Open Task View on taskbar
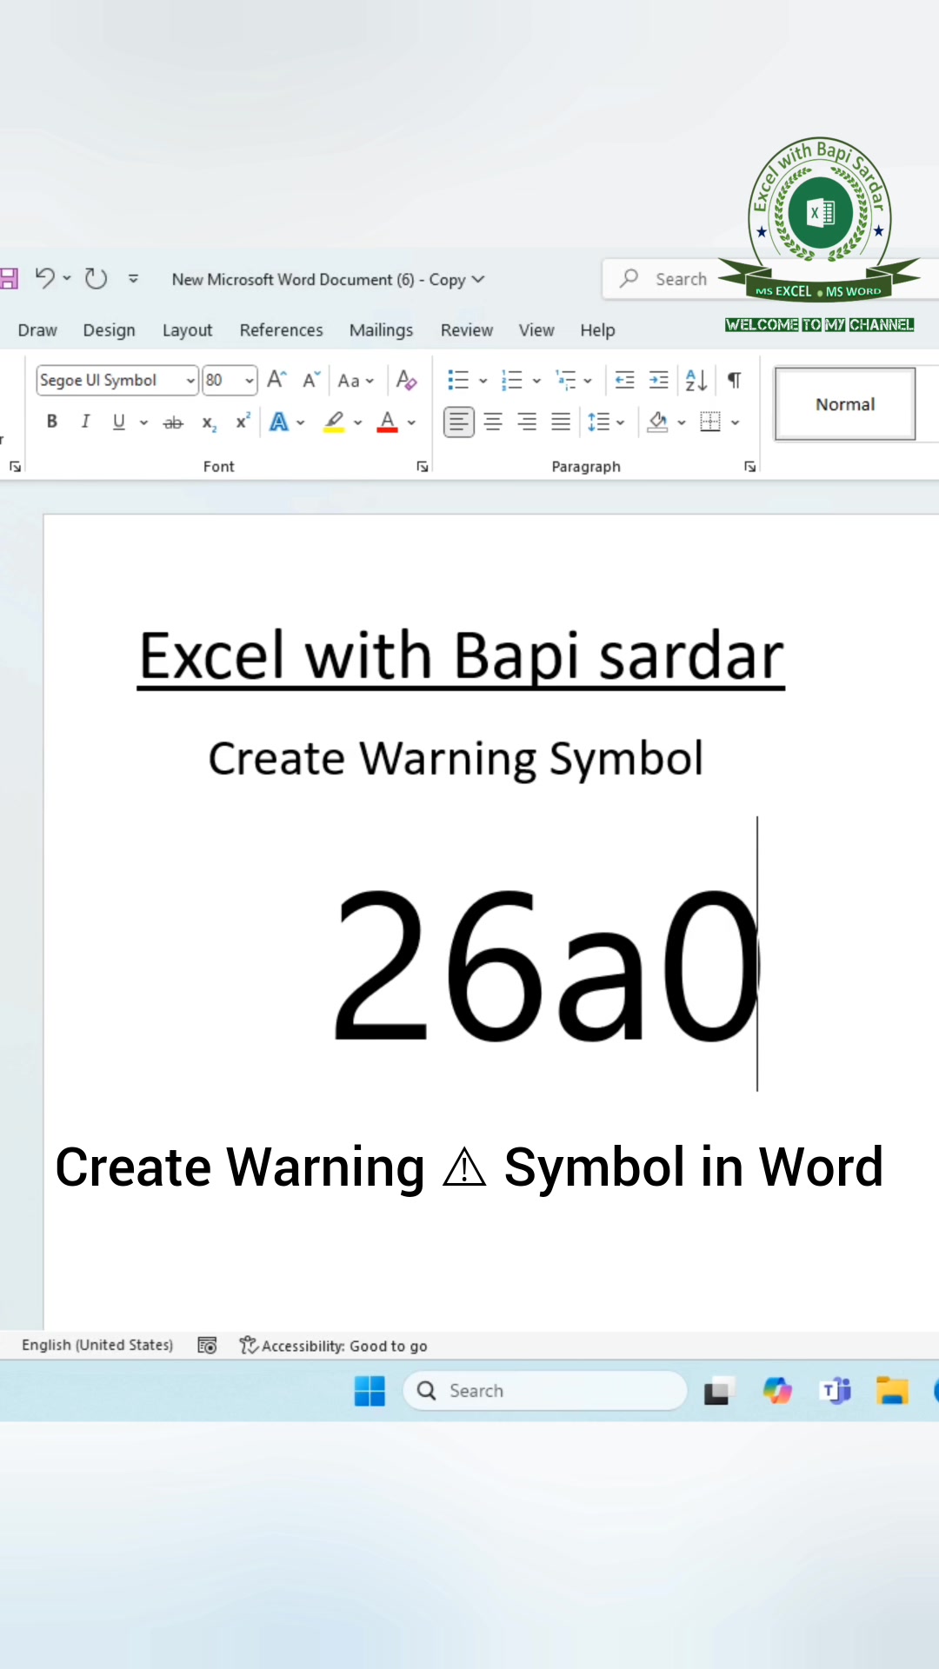The height and width of the screenshot is (1669, 939). 718,1391
